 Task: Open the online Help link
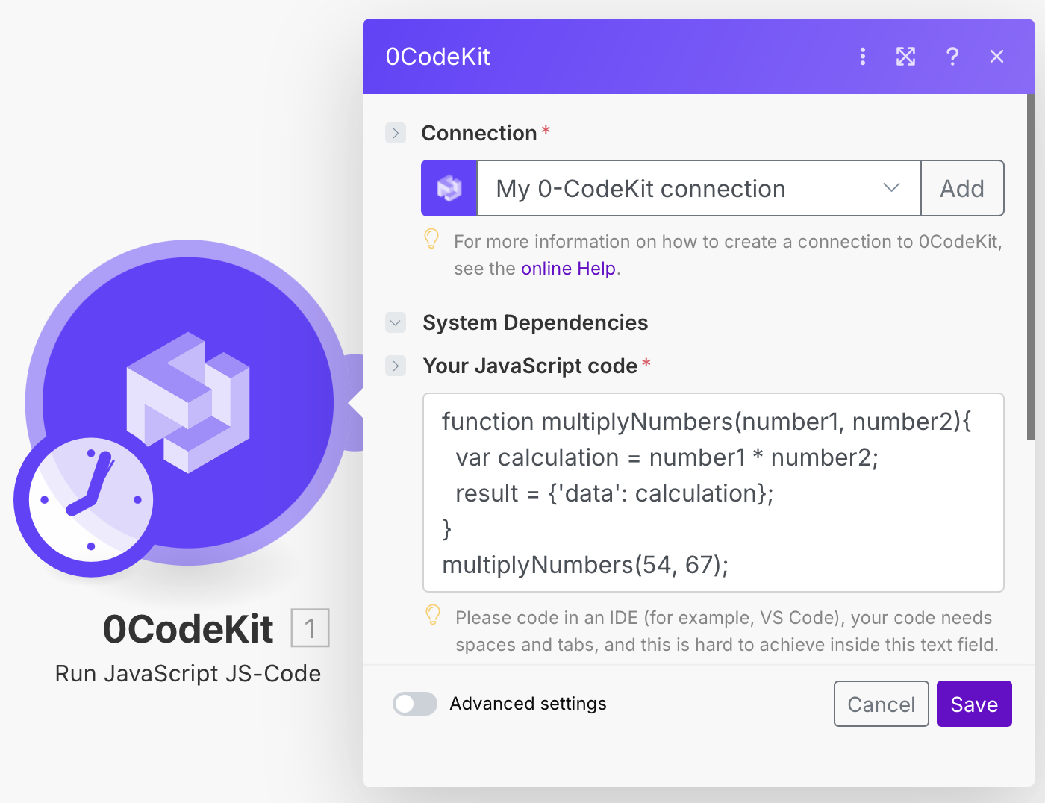click(x=569, y=269)
